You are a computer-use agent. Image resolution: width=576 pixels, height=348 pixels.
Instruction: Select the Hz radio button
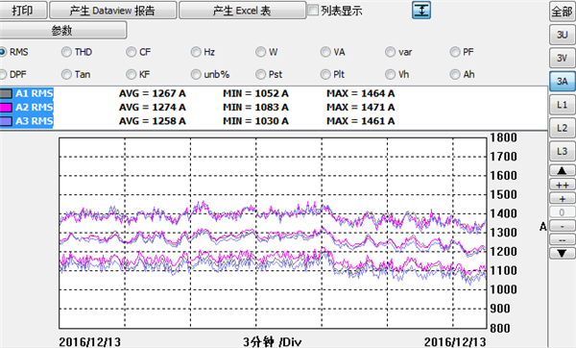pos(196,52)
